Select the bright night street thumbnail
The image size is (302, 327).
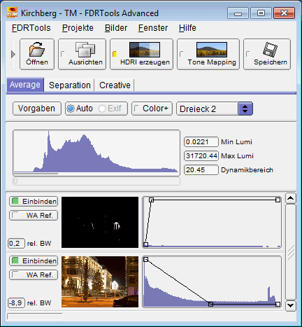[100, 281]
